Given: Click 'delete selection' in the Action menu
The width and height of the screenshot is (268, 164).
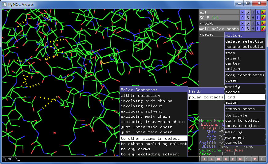Looking at the screenshot, I should click(x=245, y=41).
